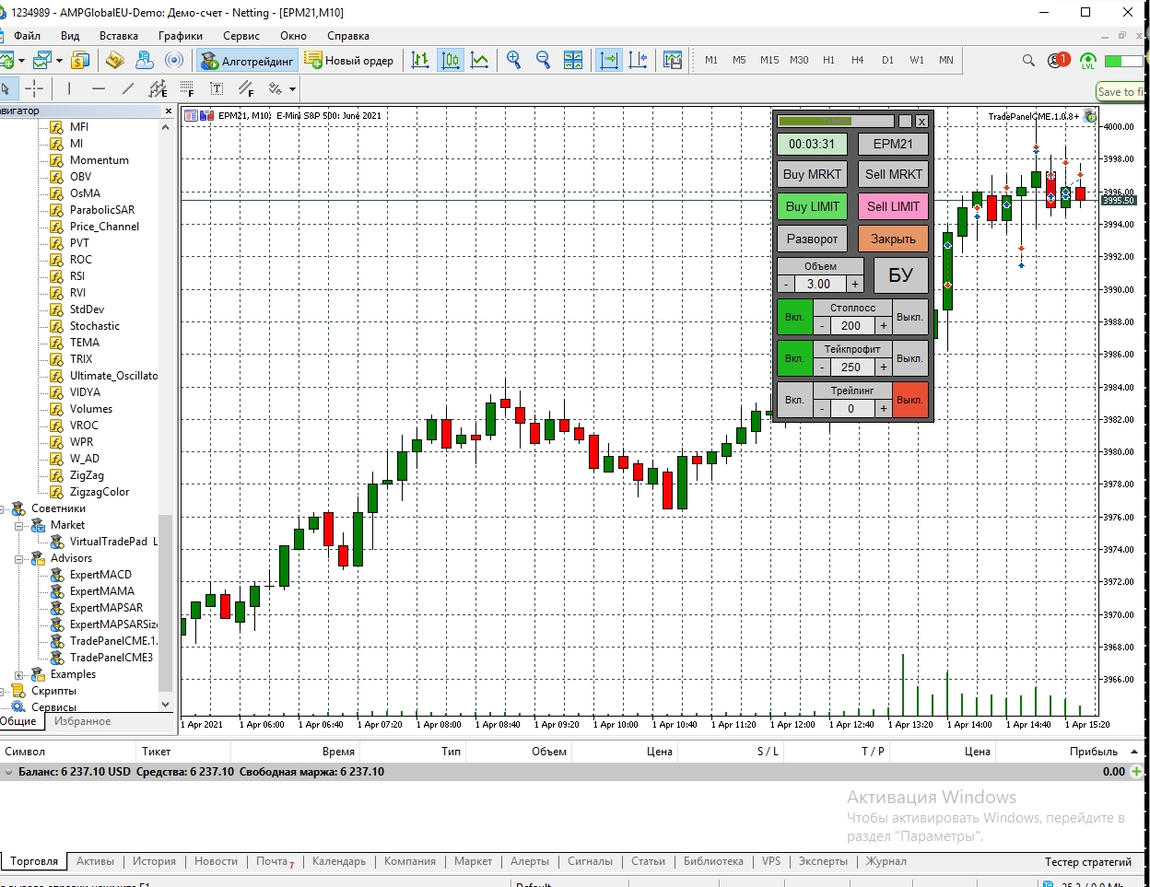Viewport: 1150px width, 887px height.
Task: Select the H1 timeframe
Action: click(828, 60)
